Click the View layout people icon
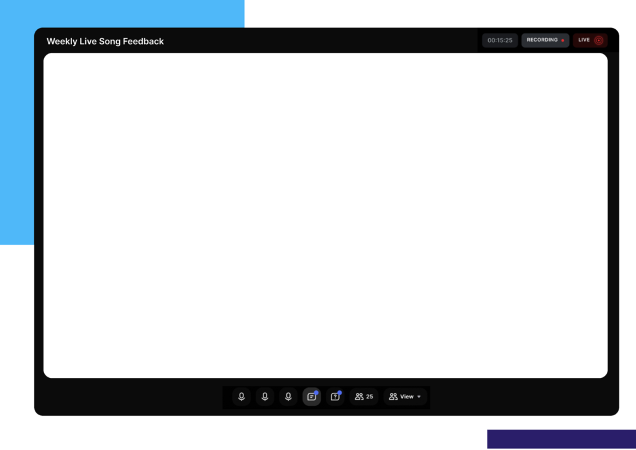Image resolution: width=636 pixels, height=450 pixels. pos(393,397)
